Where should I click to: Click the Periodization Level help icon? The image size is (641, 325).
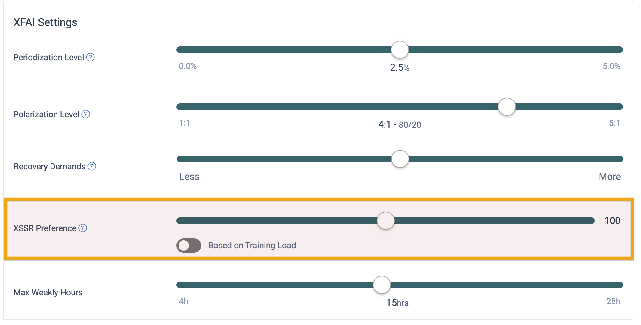pos(90,57)
